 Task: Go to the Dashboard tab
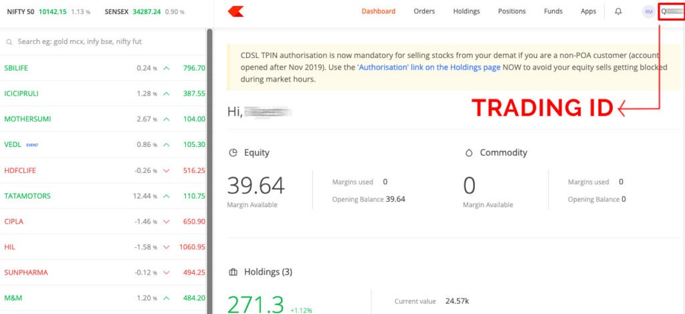[x=379, y=11]
